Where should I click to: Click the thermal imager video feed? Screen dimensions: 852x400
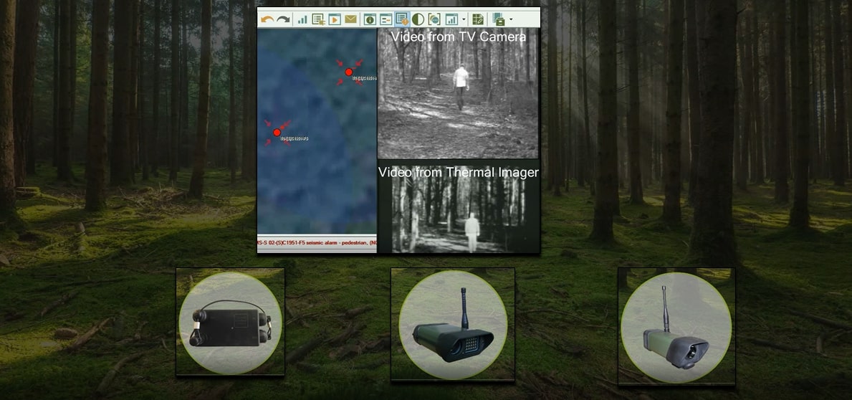click(x=457, y=208)
